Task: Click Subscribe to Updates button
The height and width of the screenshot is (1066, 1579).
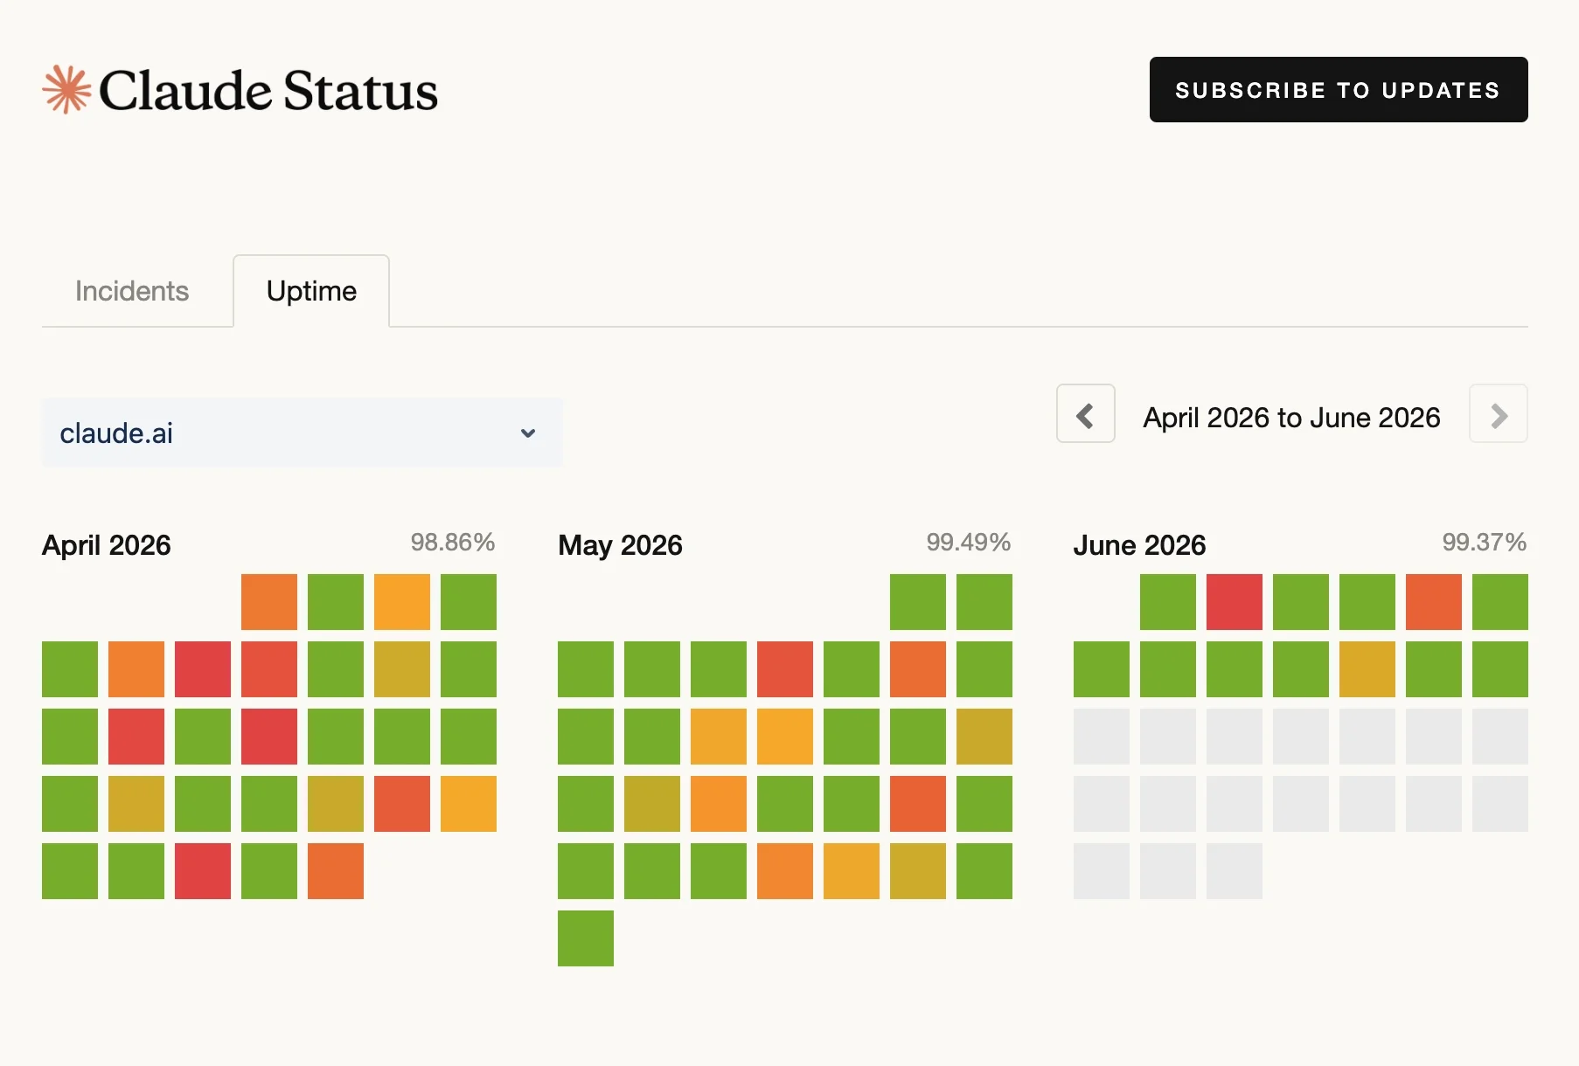Action: 1339,89
